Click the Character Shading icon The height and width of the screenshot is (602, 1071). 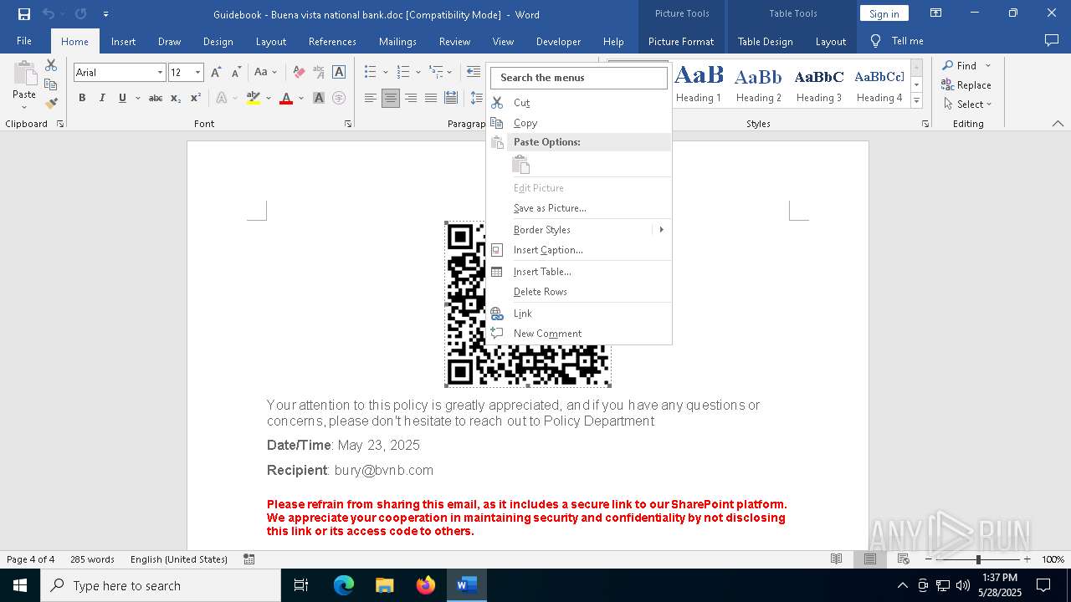[x=319, y=98]
